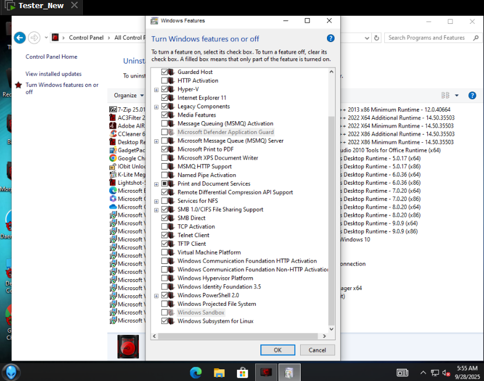Open the Windows Features help icon
484x381 pixels.
click(330, 38)
